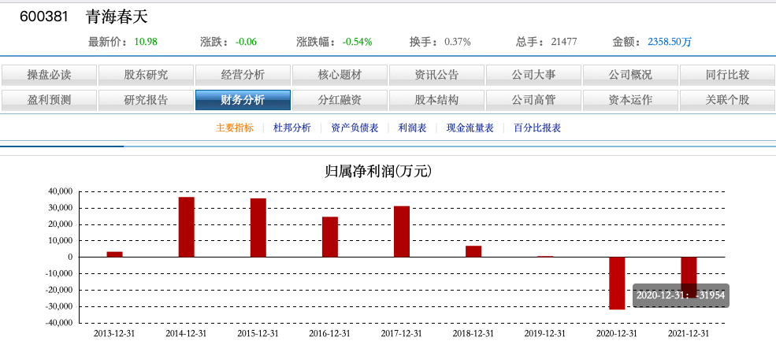Click the 2014-12-31 profit bar

pyautogui.click(x=187, y=227)
